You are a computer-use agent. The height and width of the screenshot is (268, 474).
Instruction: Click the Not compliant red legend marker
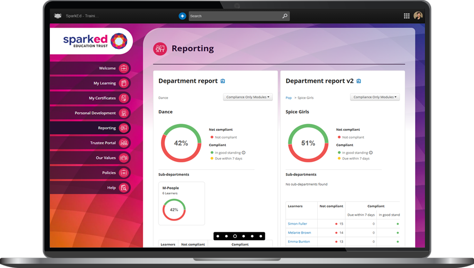coord(212,137)
